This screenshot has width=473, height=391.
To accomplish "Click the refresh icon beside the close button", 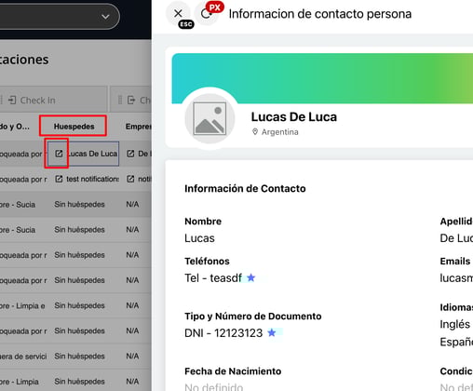I will tap(205, 14).
